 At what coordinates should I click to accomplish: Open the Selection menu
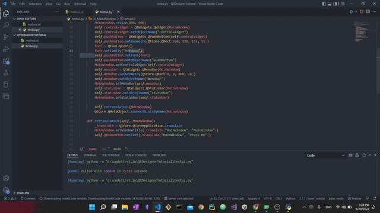[x=35, y=4]
